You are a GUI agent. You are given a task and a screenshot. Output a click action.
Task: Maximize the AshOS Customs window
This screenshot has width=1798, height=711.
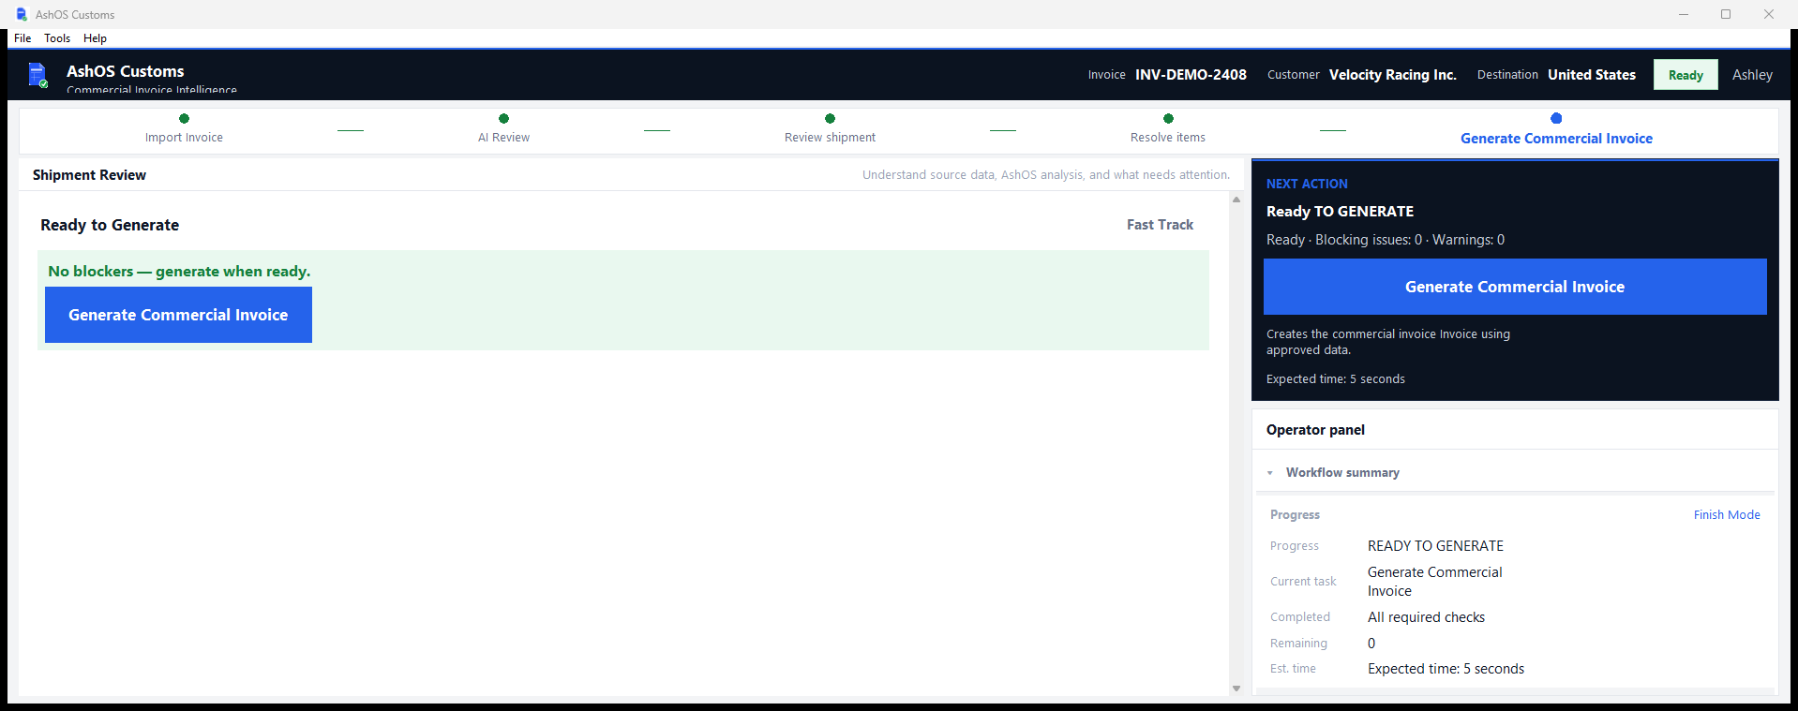[1726, 14]
